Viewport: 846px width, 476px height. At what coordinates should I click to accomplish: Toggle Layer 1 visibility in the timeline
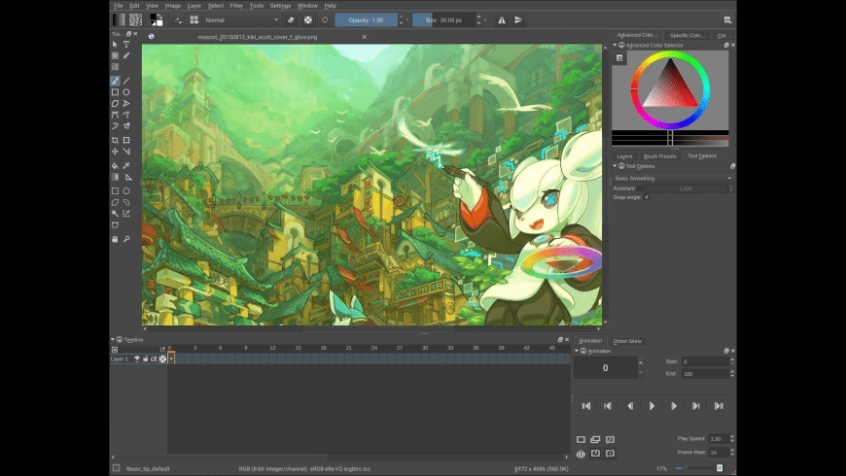137,359
